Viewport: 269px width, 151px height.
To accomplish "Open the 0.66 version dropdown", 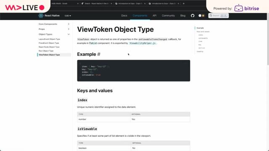I will [68, 16].
